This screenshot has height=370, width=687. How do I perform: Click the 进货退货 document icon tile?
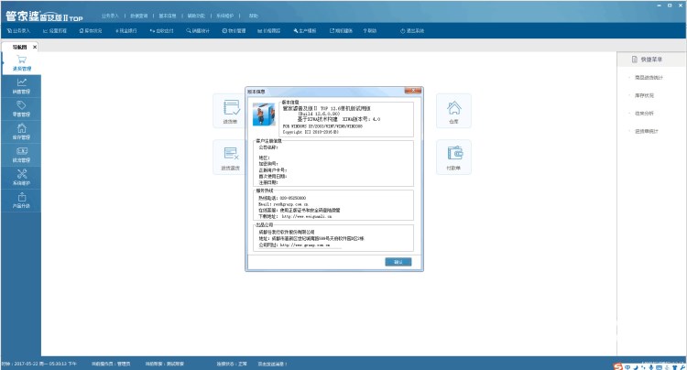point(230,158)
